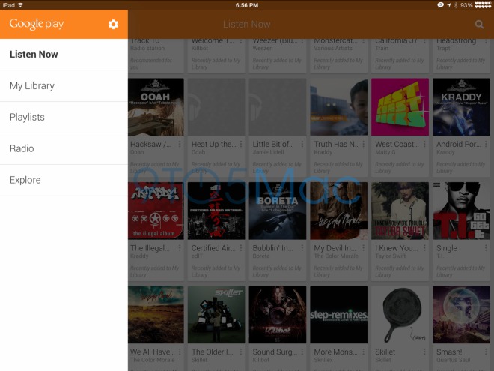The image size is (494, 371).
Task: Click the 'West Coast...' album title
Action: [397, 144]
